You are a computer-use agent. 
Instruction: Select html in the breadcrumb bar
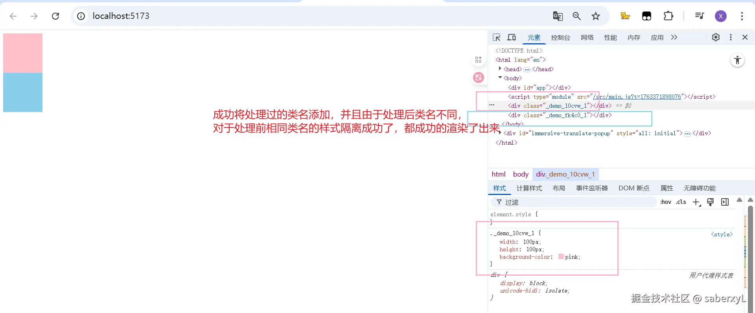[x=499, y=174]
